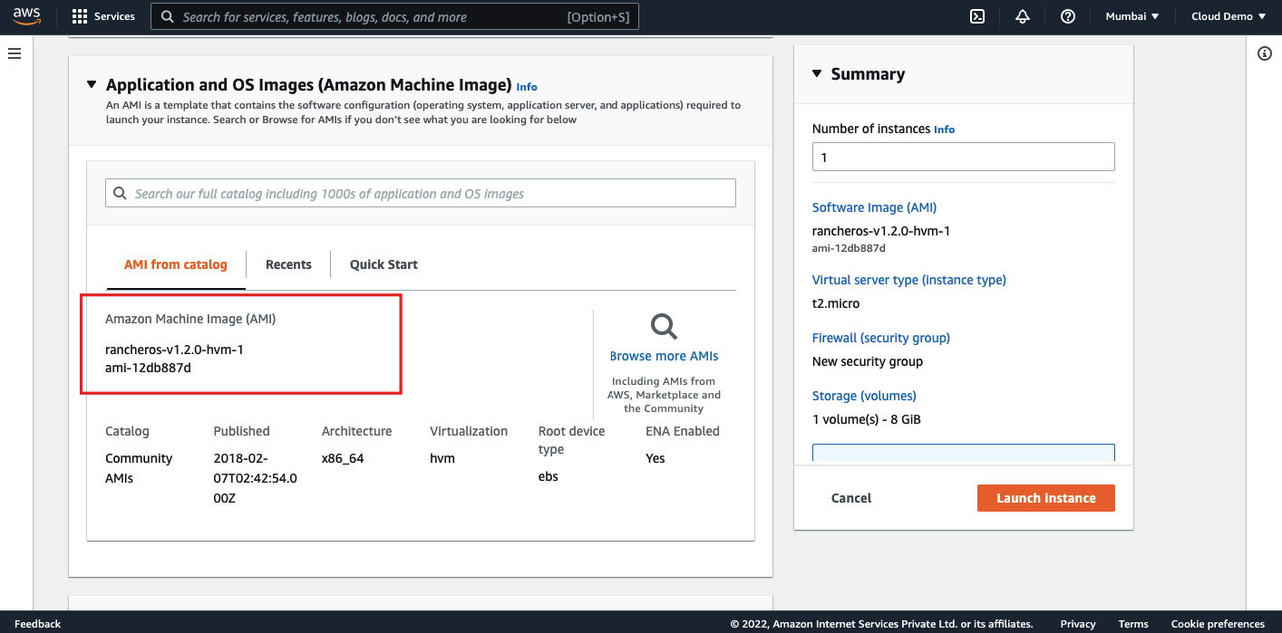Open the Info link beside Amazon Machine Image heading

(527, 87)
